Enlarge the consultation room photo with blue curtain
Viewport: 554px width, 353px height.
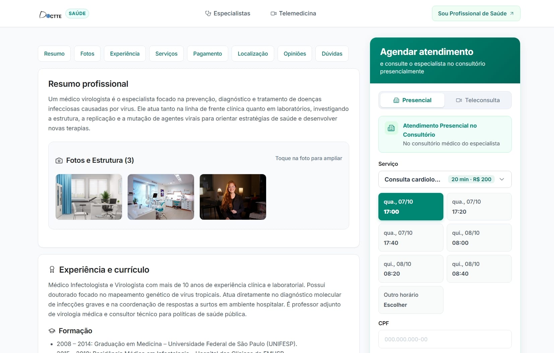pyautogui.click(x=89, y=197)
